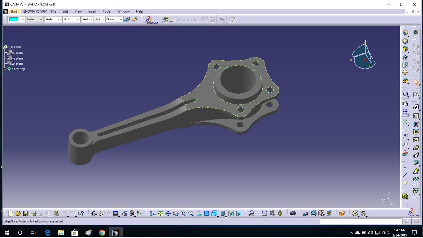Click the Fly mode airplane icon
Screen dimensions: 423x238
click(152, 214)
